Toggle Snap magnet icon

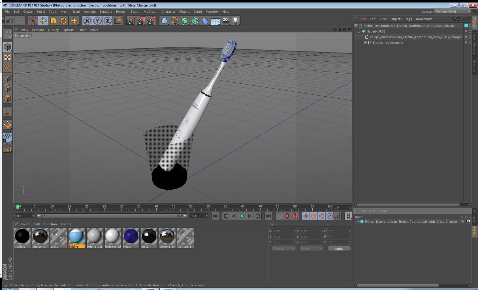coord(8,124)
